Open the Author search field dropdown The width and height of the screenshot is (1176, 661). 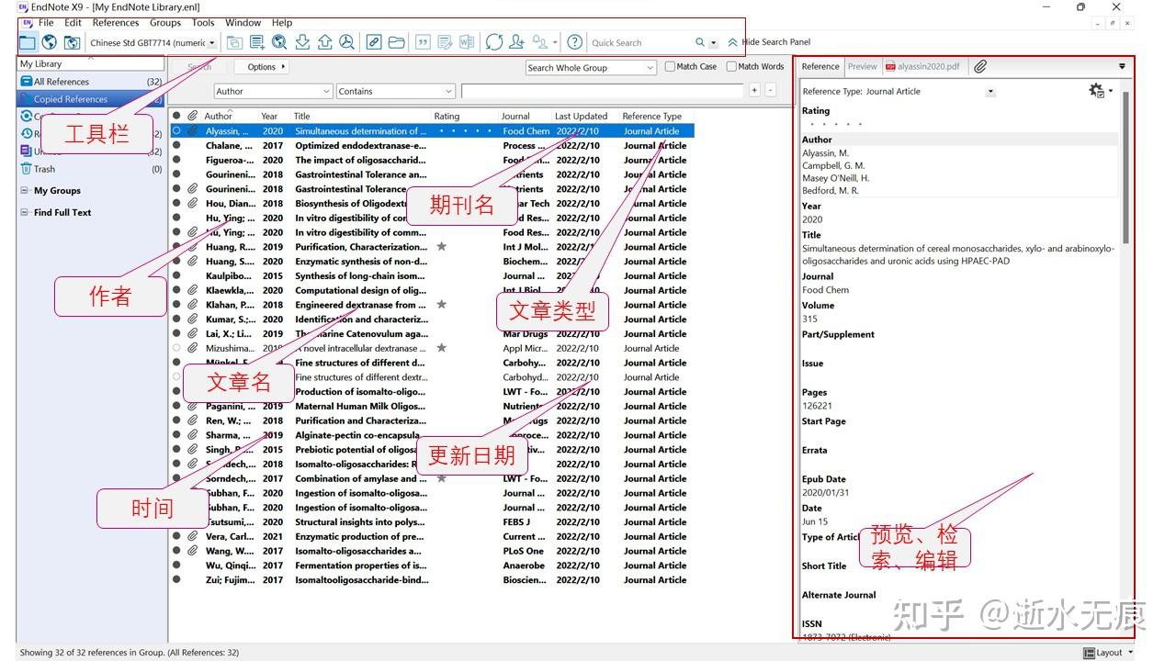pyautogui.click(x=272, y=91)
